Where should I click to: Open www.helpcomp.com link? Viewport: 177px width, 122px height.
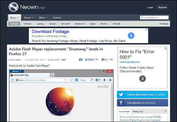point(130,62)
